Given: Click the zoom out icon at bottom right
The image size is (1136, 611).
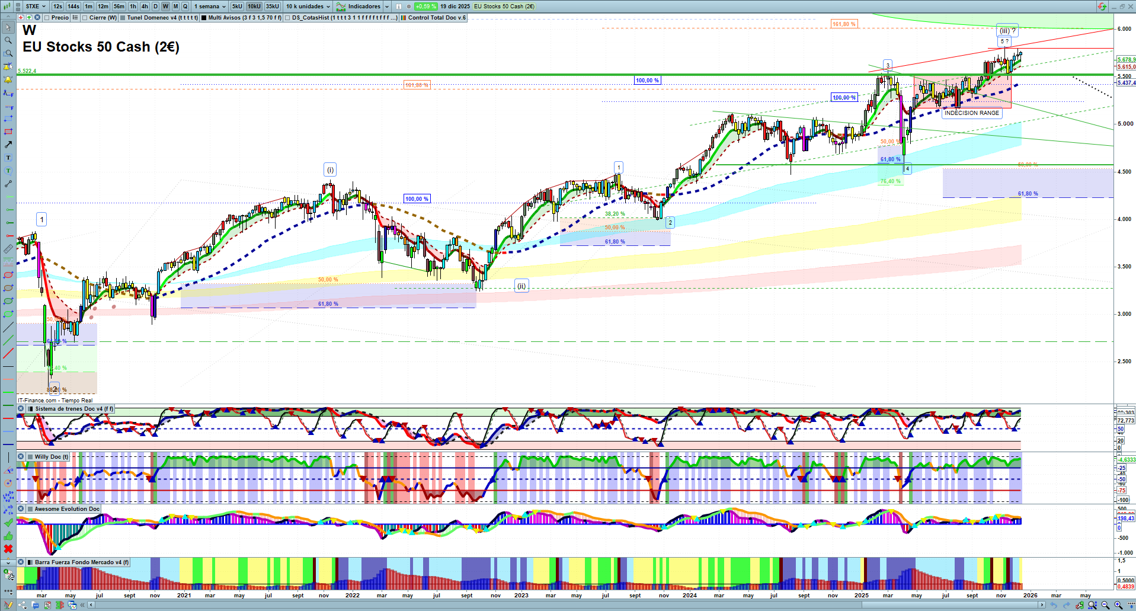Looking at the screenshot, I should pos(1105,605).
